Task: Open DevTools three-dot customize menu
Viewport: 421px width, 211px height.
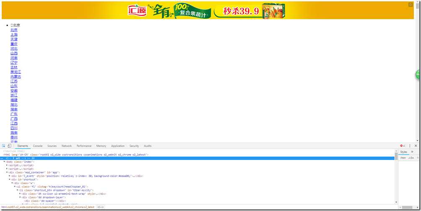Action: pos(410,146)
